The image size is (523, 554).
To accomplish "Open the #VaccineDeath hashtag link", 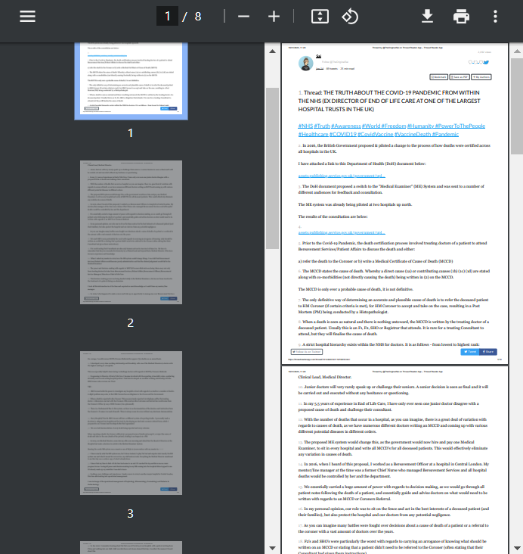I will 413,134.
